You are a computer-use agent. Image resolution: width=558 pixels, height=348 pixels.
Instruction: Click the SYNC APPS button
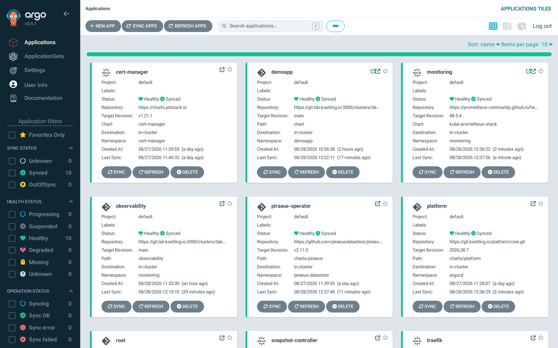(x=142, y=26)
